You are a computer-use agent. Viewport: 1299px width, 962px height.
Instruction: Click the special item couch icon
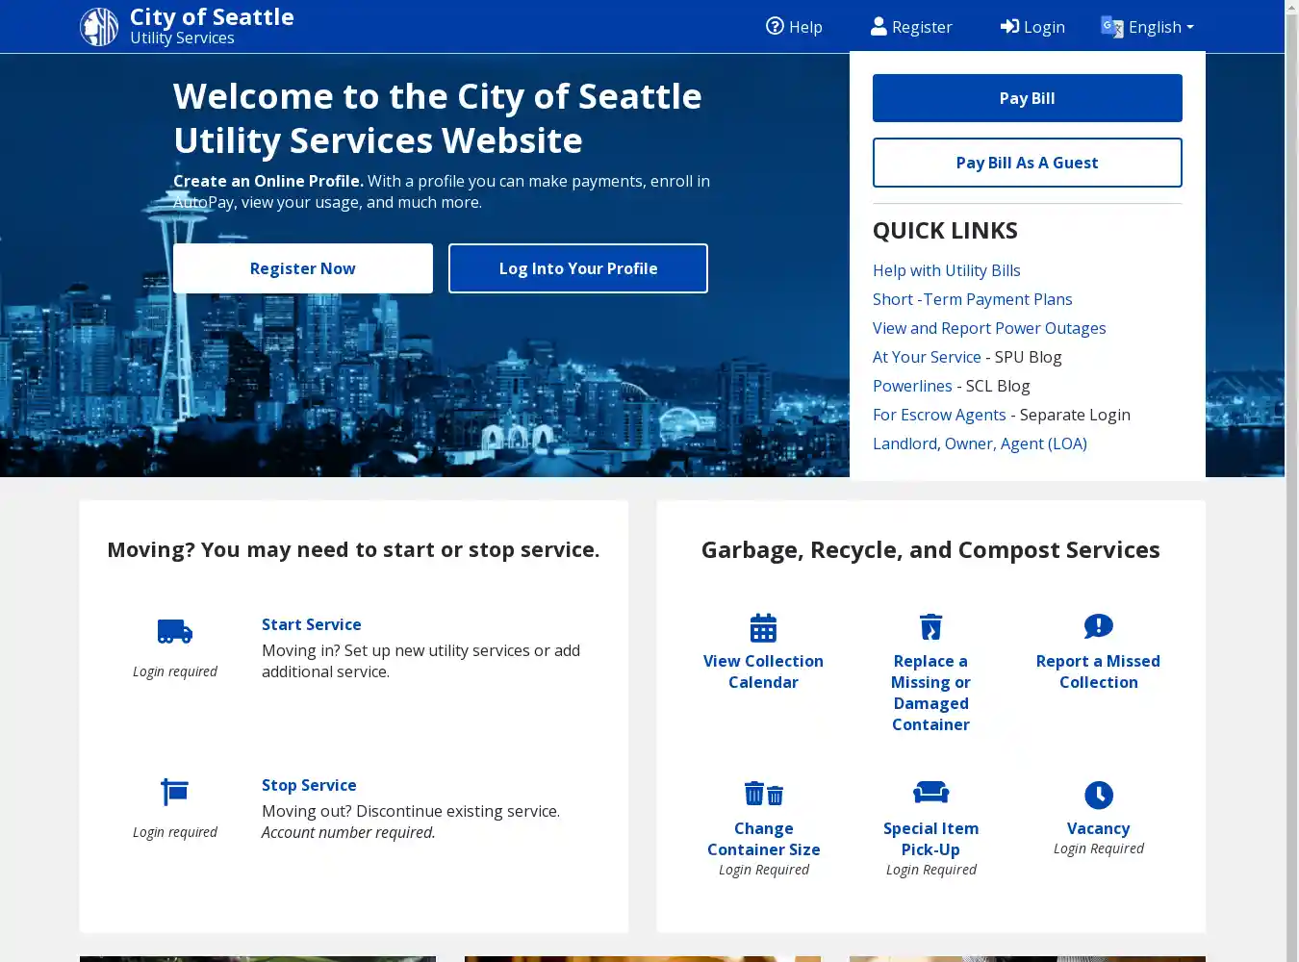(x=930, y=793)
